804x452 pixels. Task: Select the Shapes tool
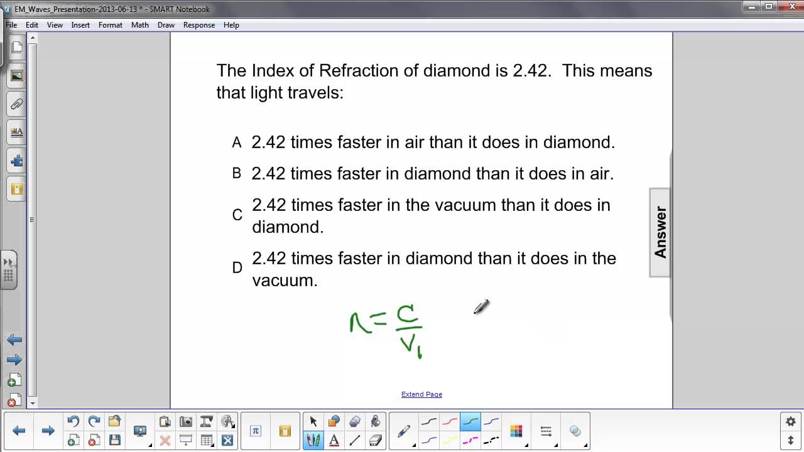(x=334, y=421)
